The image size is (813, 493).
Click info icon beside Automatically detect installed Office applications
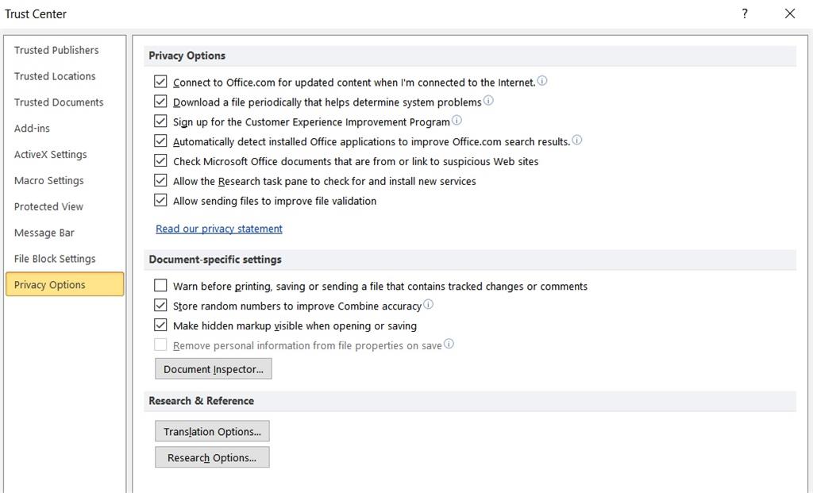pos(576,140)
